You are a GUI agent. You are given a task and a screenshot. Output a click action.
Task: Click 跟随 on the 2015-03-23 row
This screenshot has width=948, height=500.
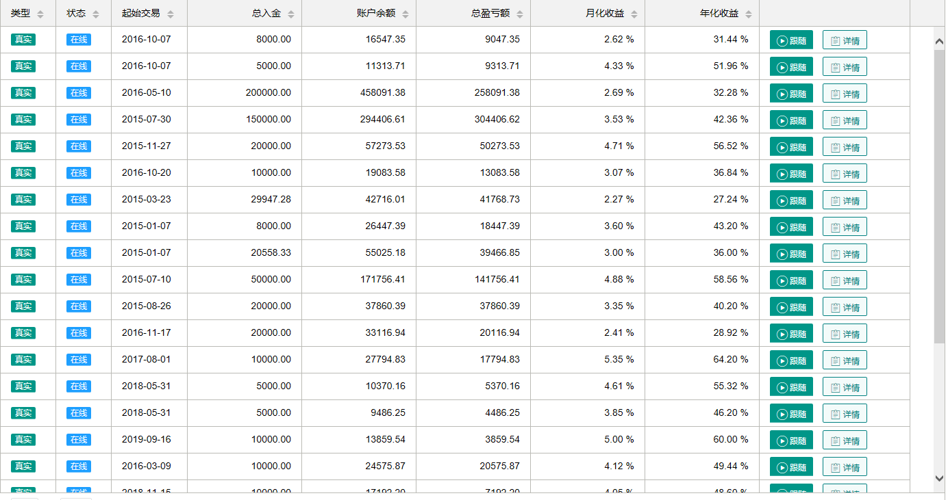[x=791, y=200]
